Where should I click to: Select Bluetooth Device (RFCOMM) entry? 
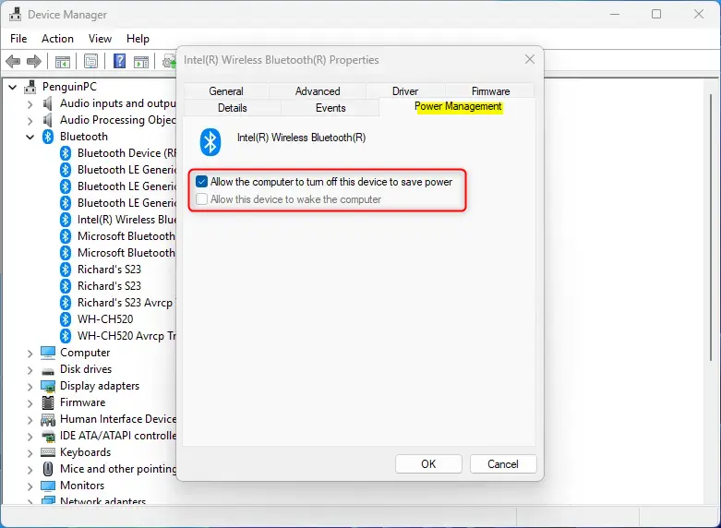pyautogui.click(x=126, y=153)
